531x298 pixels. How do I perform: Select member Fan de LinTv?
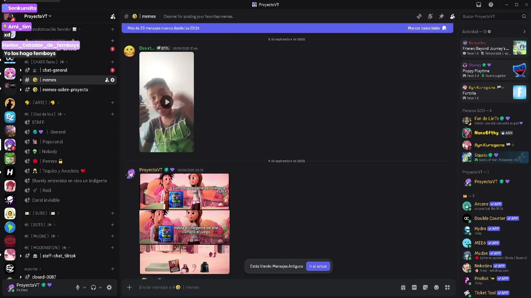(494, 120)
